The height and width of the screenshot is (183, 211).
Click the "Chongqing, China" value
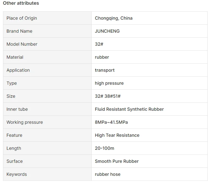point(114,18)
